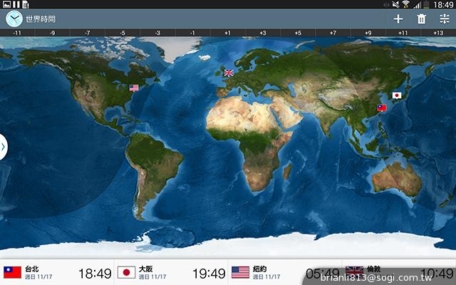This screenshot has height=285, width=456.
Task: Tap the 18:49 status bar clock
Action: [442, 4]
